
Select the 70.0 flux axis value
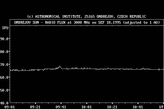point(5,64)
